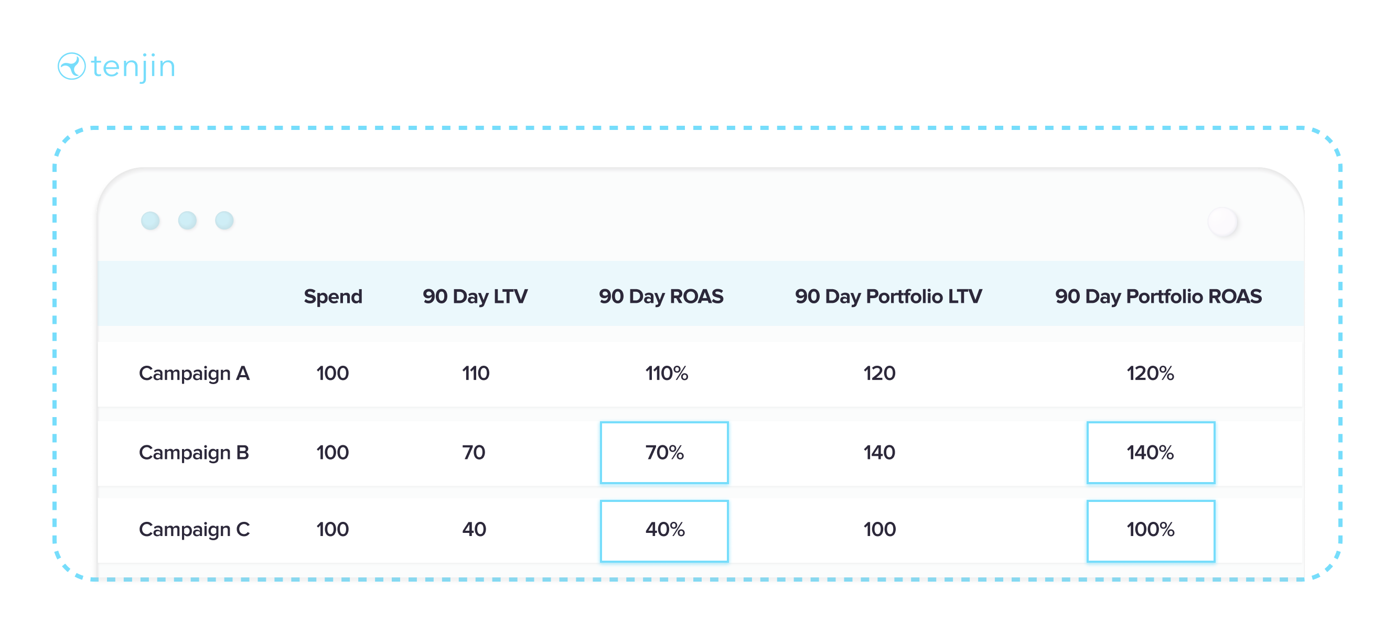
Task: Click the tenjin bird logo icon
Action: [71, 67]
